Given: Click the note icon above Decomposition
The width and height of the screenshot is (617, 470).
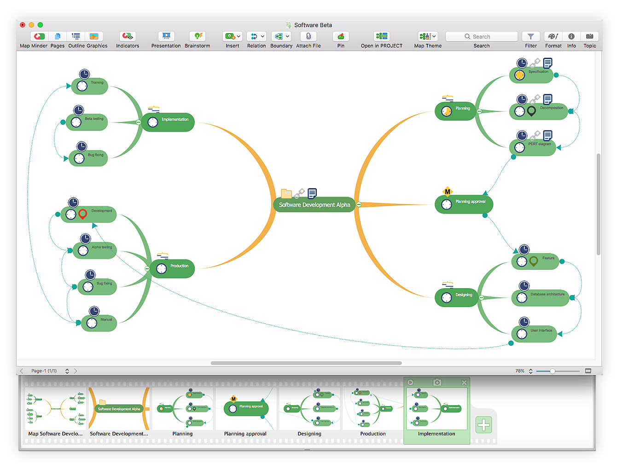Looking at the screenshot, I should coord(547,99).
